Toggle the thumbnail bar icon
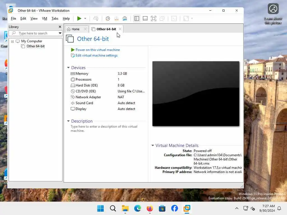The height and width of the screenshot is (215, 287). pyautogui.click(x=145, y=18)
